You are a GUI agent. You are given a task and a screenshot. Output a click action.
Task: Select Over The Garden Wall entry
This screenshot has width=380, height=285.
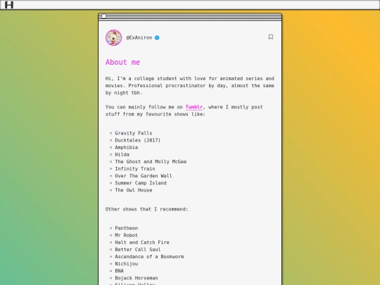tap(144, 176)
